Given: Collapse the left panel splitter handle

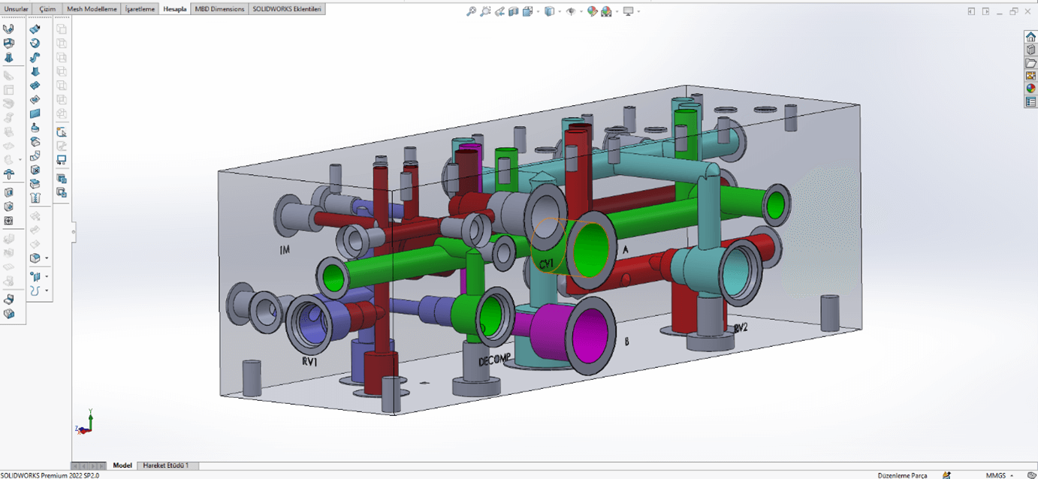Looking at the screenshot, I should pyautogui.click(x=73, y=232).
